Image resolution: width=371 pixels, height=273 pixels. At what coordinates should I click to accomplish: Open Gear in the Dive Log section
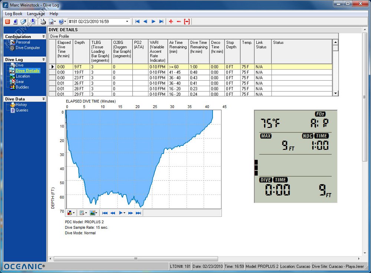coord(20,81)
